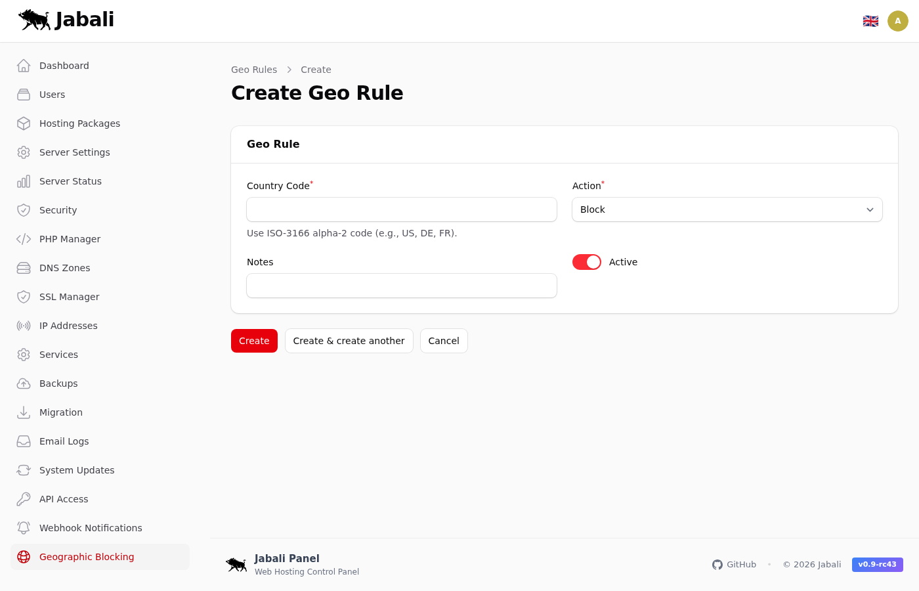
Task: Open the user avatar menu
Action: pyautogui.click(x=897, y=21)
